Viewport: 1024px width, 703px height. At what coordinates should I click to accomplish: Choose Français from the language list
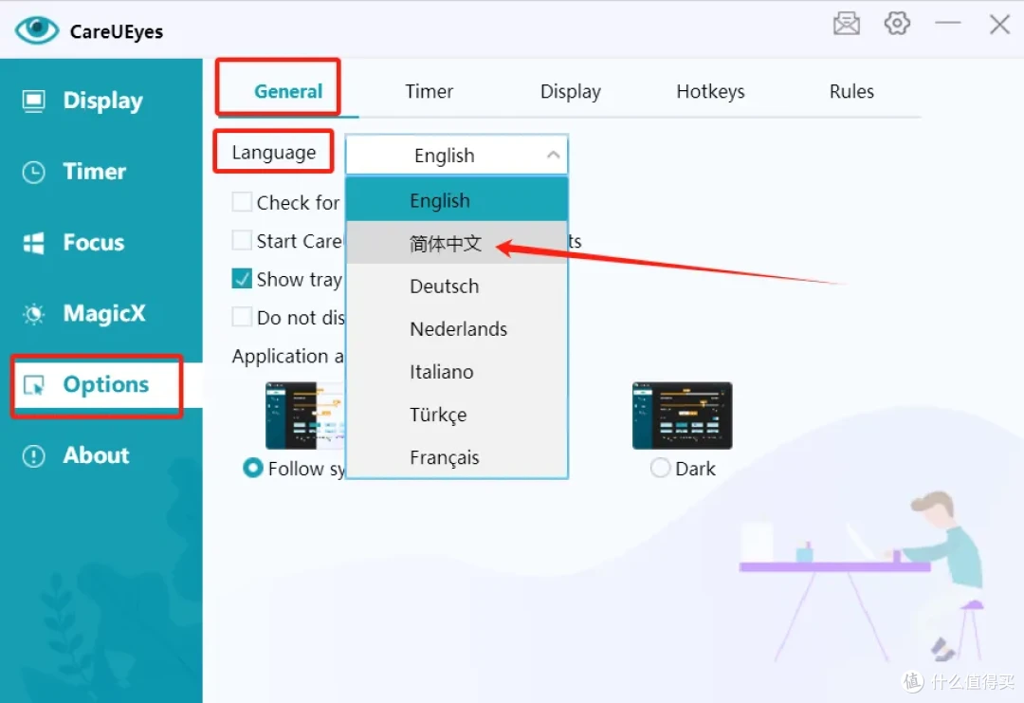click(x=456, y=457)
